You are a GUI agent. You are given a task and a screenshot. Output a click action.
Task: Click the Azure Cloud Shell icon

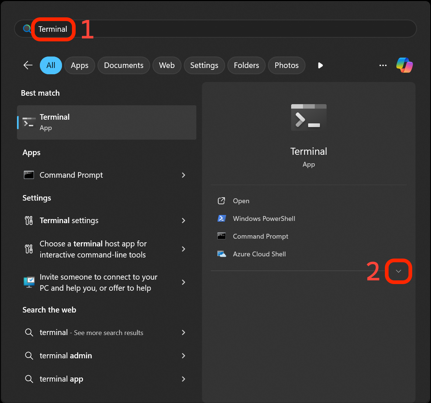coord(222,254)
